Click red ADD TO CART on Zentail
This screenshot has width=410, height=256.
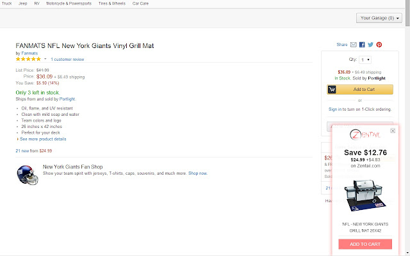(365, 244)
